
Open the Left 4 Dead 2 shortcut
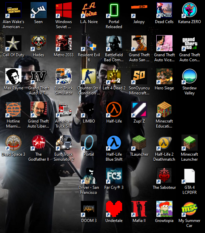(114, 77)
